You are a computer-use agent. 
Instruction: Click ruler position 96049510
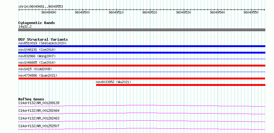pyautogui.click(x=116, y=12)
